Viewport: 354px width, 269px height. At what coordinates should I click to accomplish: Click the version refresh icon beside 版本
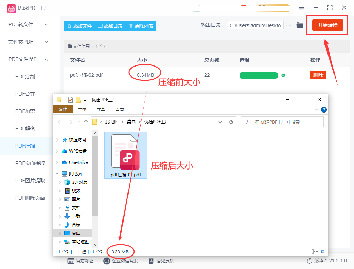(309, 261)
